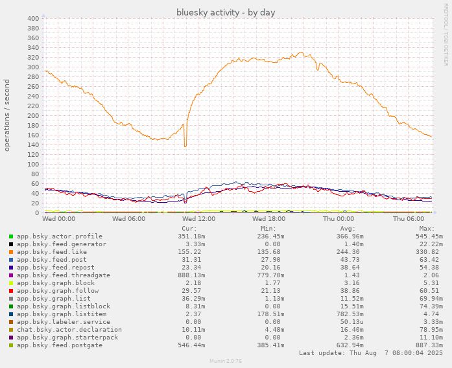The width and height of the screenshot is (452, 368).
Task: Click the actor.profile current value 351.18m
Action: tap(191, 236)
